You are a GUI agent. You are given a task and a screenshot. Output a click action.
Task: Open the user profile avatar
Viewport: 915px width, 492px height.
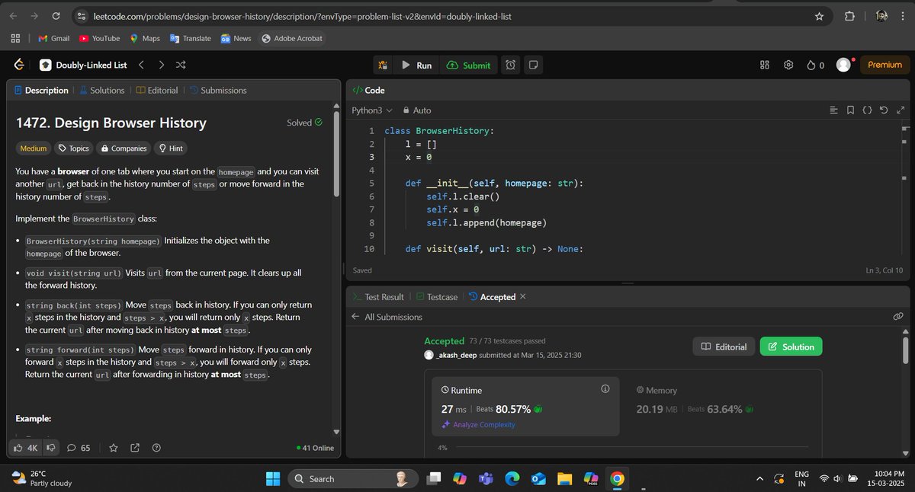coord(843,65)
